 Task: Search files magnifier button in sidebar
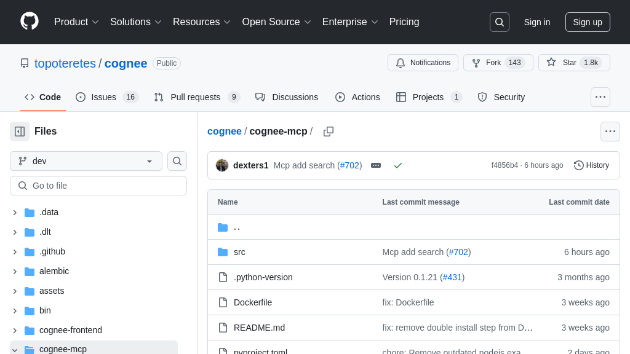click(177, 161)
